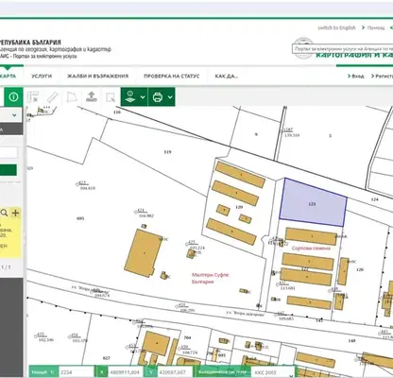Select the polygon area measurement tool
The width and height of the screenshot is (393, 378).
tap(72, 96)
